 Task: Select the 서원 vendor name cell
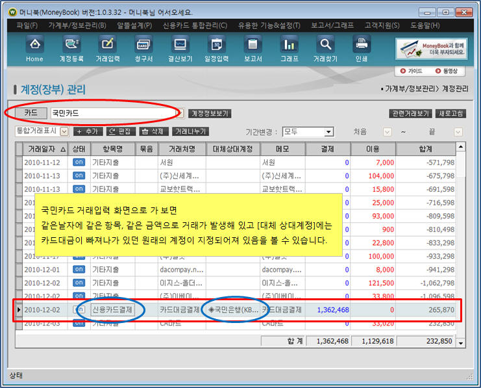click(x=182, y=162)
